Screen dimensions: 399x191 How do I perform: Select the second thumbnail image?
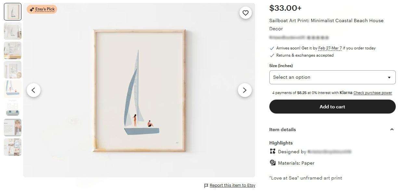[13, 31]
